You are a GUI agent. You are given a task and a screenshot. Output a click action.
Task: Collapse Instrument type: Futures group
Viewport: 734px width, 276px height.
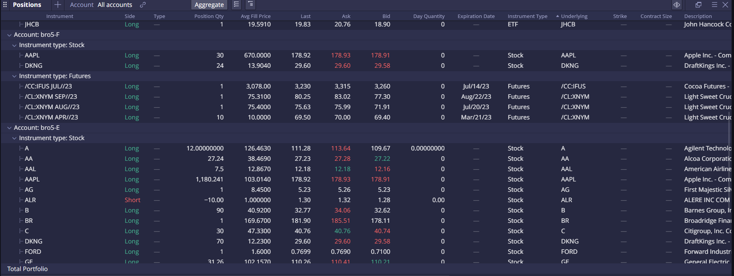[14, 76]
